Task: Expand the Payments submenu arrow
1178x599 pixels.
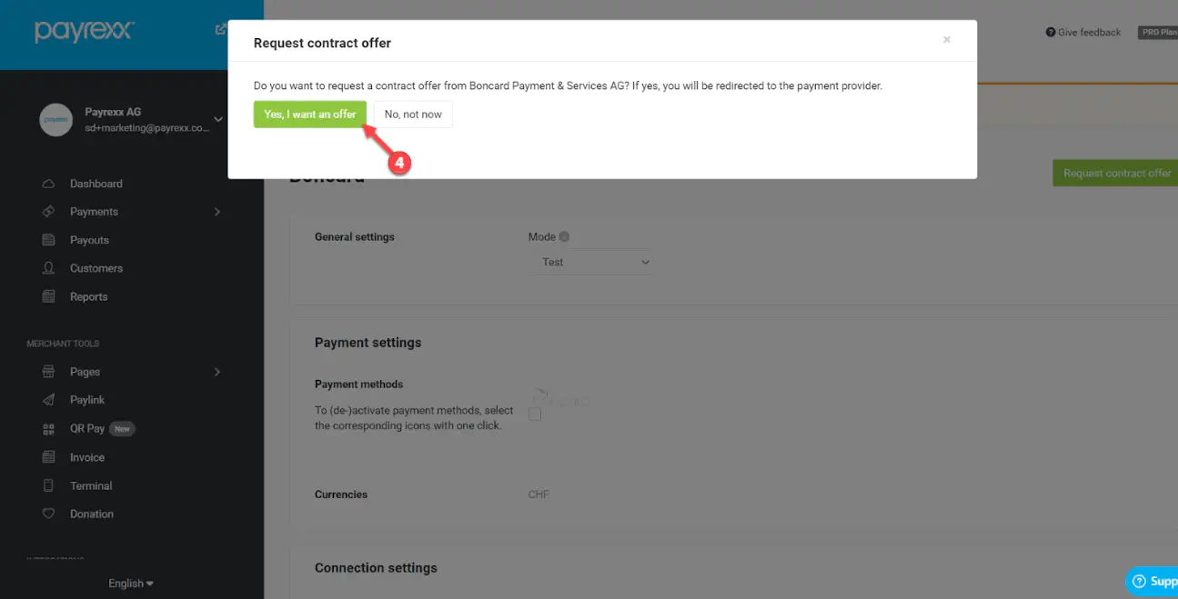Action: pos(216,212)
